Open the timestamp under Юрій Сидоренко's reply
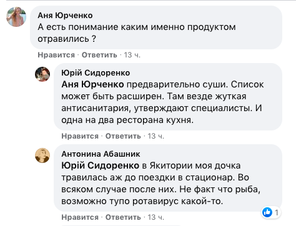Screen dimensions: 296x226 [x=156, y=136]
